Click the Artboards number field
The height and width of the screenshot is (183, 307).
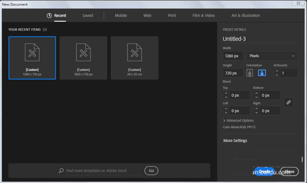pos(289,73)
